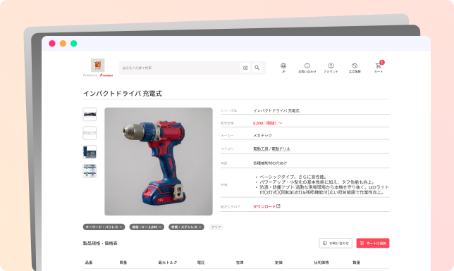Click the 質量 table column header
Image resolution: width=454 pixels, height=271 pixels.
tap(123, 263)
